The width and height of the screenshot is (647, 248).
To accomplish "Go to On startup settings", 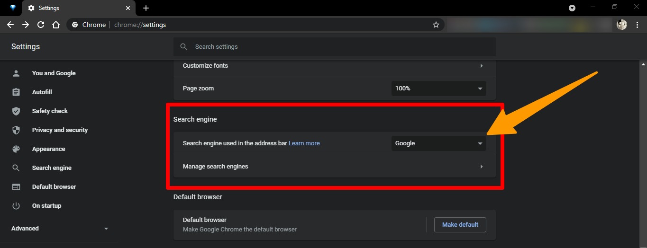I will coord(46,206).
